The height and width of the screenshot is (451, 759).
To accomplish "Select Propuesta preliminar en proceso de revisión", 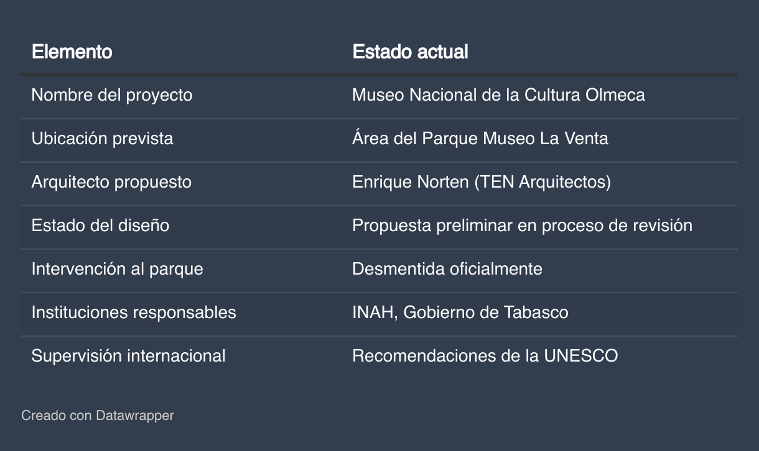I will (x=522, y=225).
